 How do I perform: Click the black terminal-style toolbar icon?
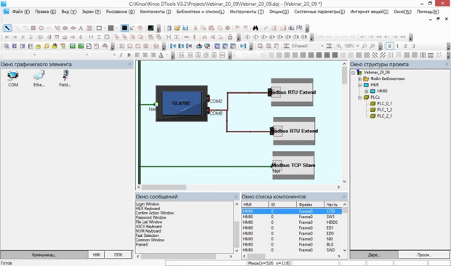pos(151,28)
